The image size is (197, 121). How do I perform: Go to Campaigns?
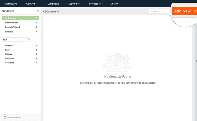tap(53, 4)
